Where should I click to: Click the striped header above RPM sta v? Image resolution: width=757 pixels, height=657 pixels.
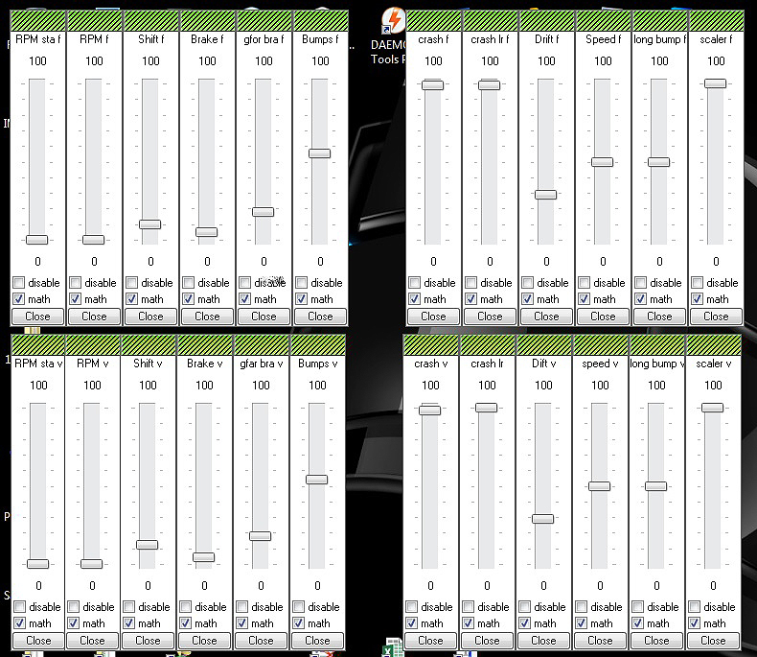click(x=36, y=344)
